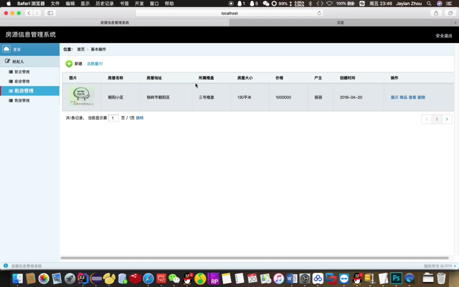The image size is (459, 287).
Task: Open the Apple menu
Action: [8, 4]
